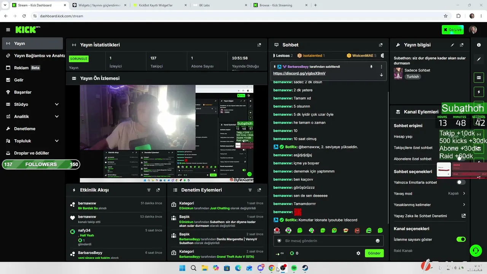Open the user avatar in the header

point(473,30)
